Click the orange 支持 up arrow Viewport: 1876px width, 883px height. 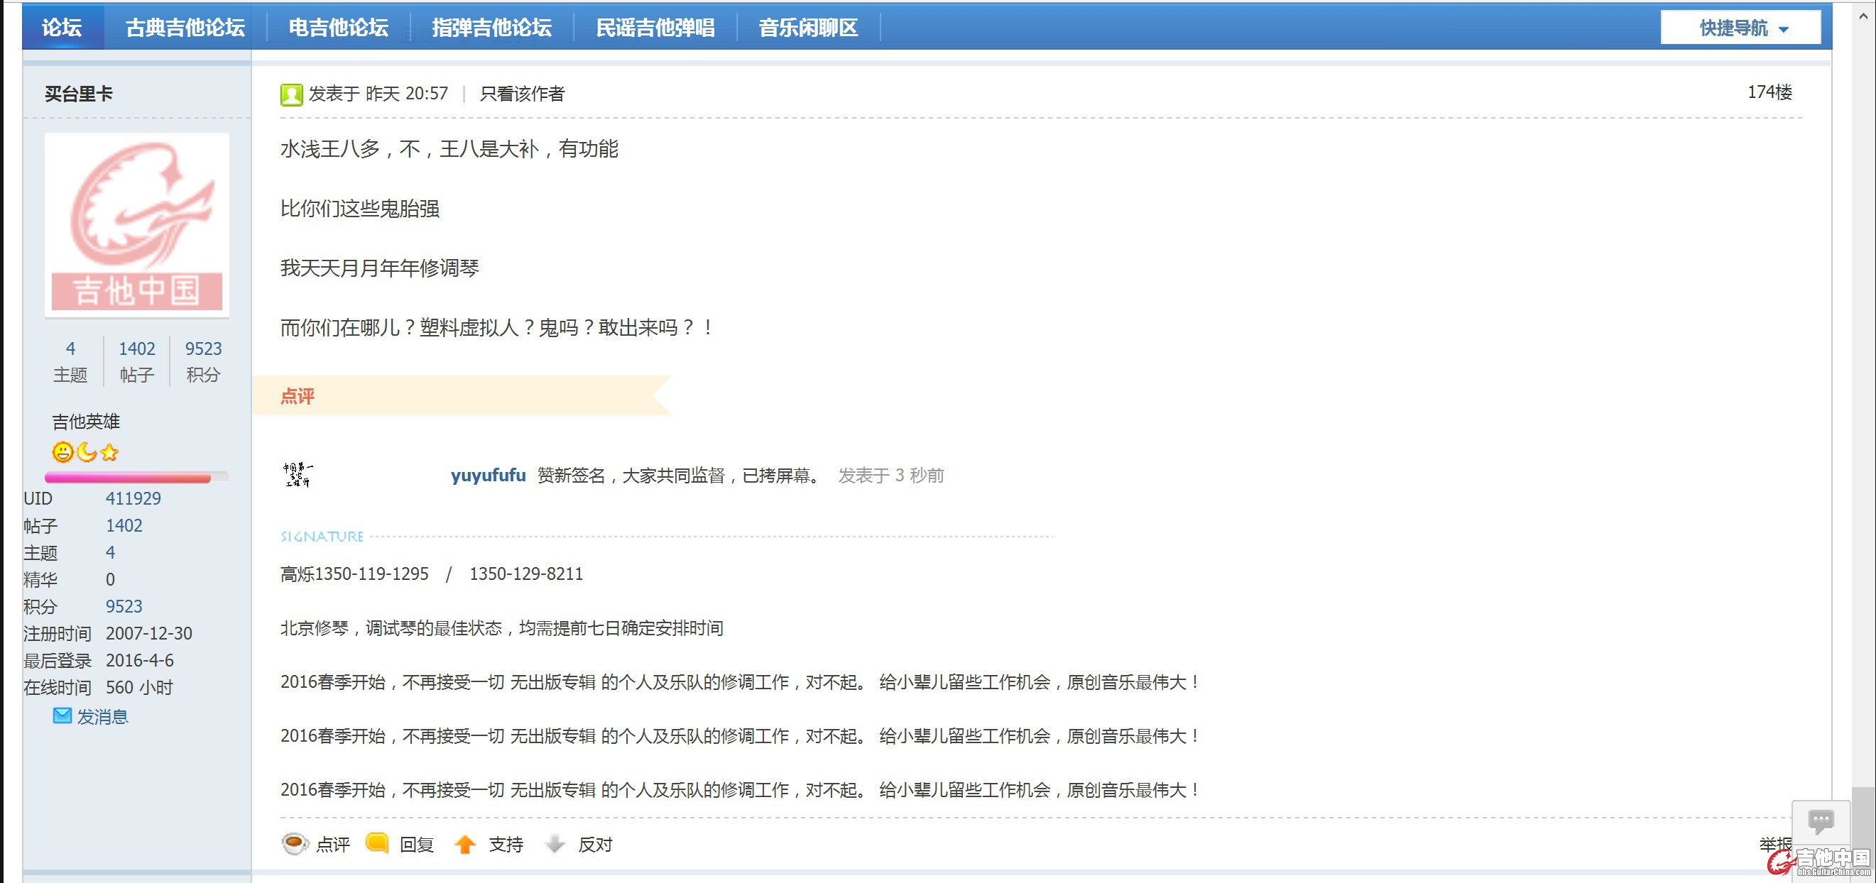(464, 845)
